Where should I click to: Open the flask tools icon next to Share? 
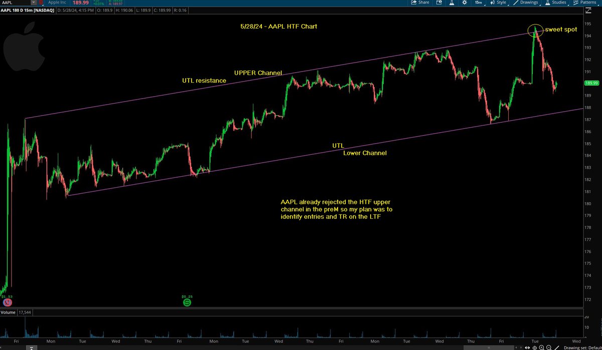click(x=452, y=3)
